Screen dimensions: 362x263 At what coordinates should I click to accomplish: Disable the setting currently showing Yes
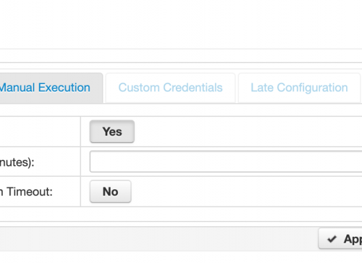[112, 131]
